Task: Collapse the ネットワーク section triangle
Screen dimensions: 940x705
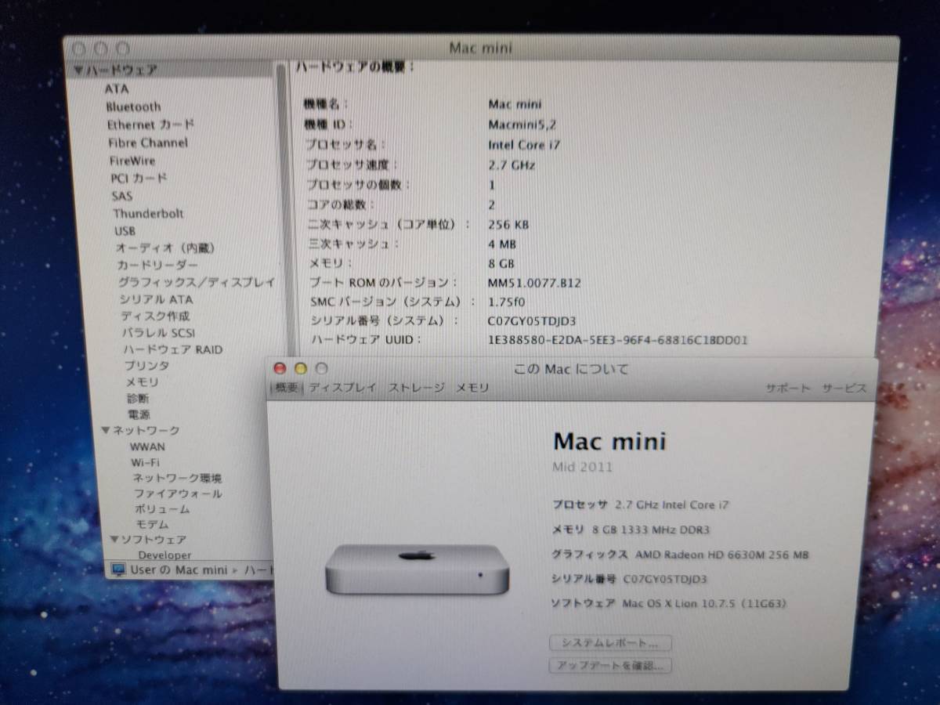Action: [x=106, y=430]
